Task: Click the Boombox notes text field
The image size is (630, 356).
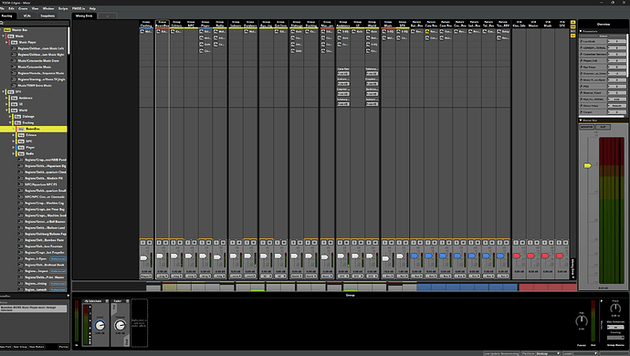Action: (34, 309)
